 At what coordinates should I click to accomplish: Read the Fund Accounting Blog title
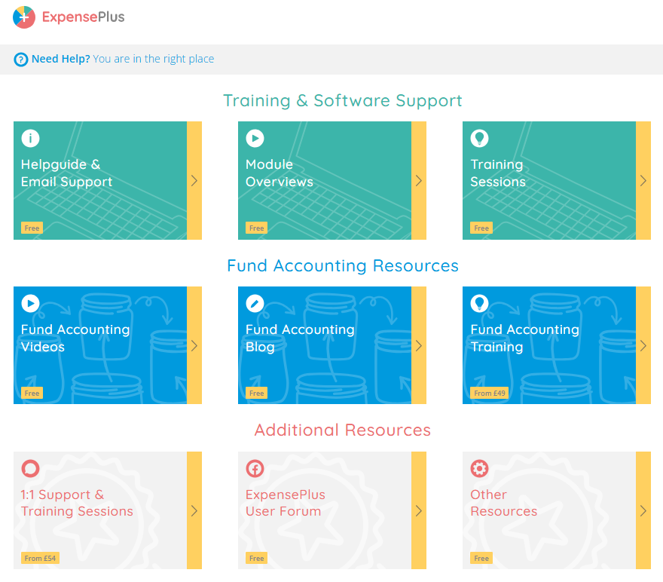click(x=300, y=338)
